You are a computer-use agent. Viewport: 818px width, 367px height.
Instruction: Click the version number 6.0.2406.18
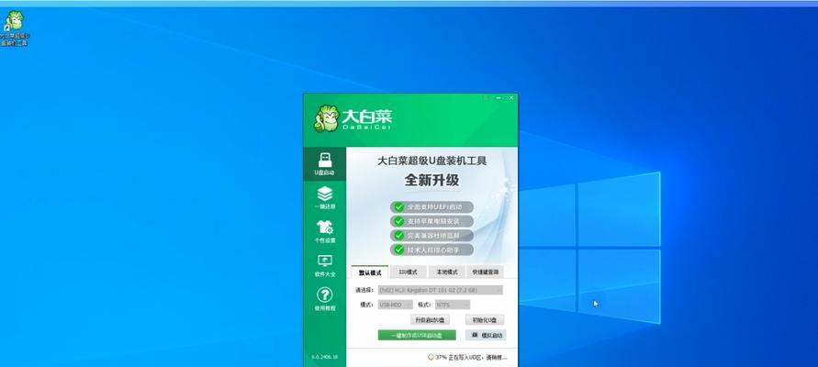coord(324,357)
